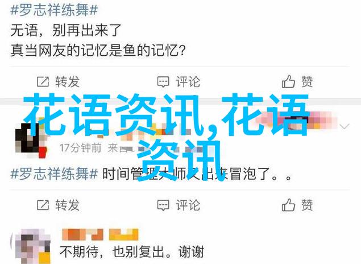
Task: Like the second post with thumbs-up icon
Action: tap(288, 205)
